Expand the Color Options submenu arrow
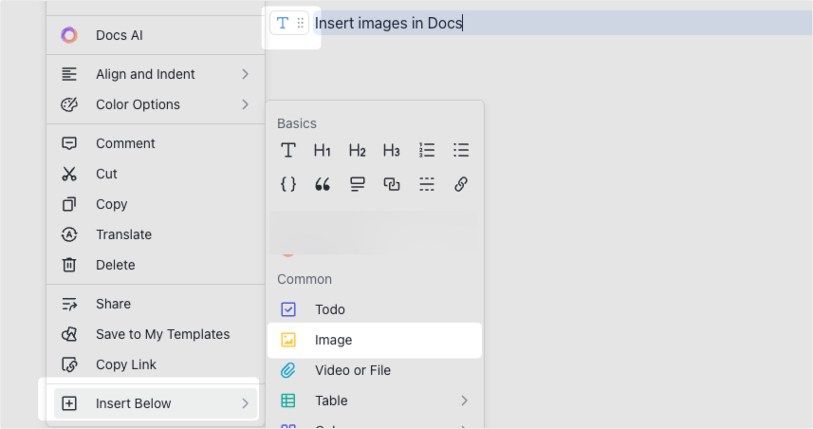The image size is (813, 429). point(246,104)
